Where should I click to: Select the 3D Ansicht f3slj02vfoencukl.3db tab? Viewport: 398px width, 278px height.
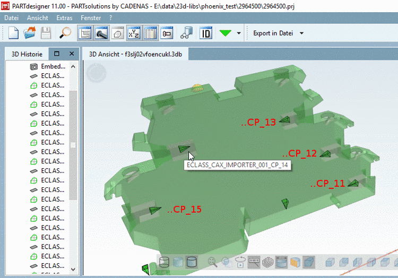[135, 54]
